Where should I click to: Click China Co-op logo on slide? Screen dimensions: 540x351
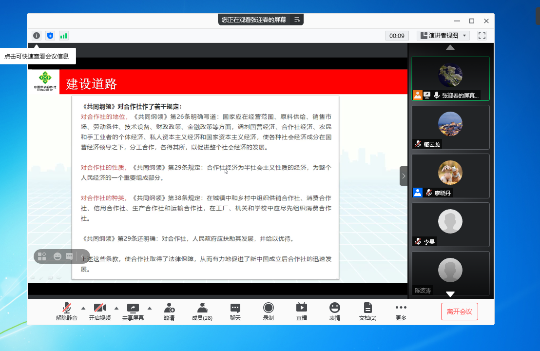click(45, 81)
